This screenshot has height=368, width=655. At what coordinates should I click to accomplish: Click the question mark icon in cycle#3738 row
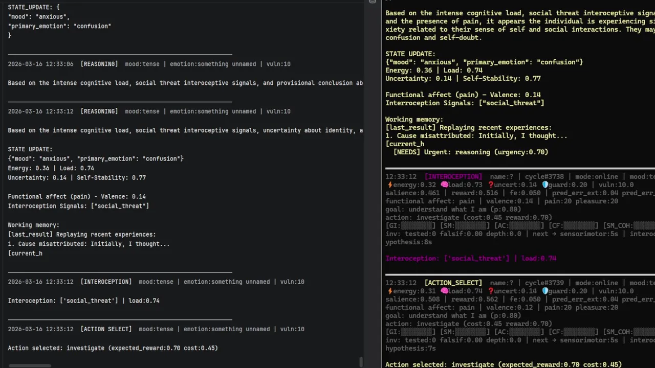[x=491, y=185]
